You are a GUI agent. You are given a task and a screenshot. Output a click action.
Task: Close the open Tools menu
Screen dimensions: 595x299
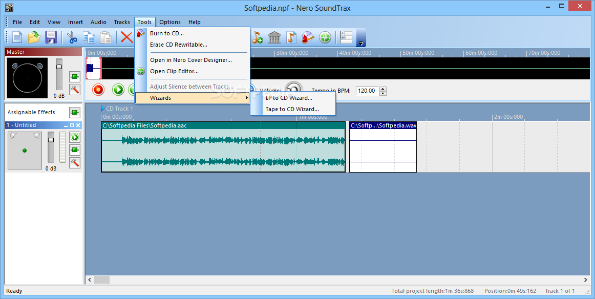click(x=144, y=22)
